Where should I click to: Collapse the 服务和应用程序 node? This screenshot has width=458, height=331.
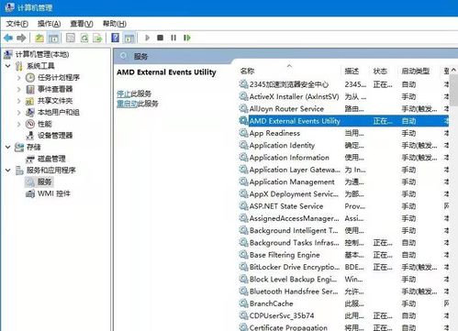click(8, 171)
